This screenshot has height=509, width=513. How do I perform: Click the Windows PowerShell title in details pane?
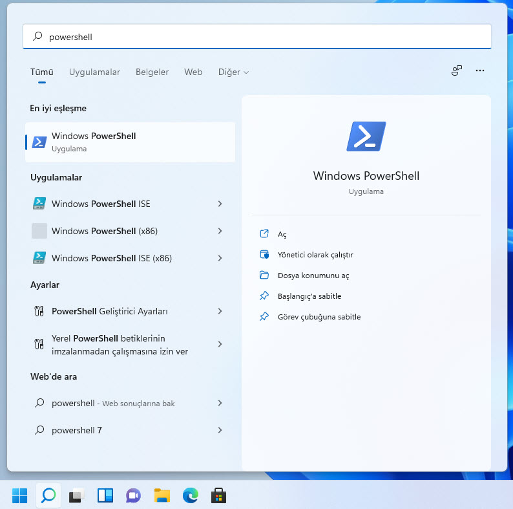(x=366, y=176)
